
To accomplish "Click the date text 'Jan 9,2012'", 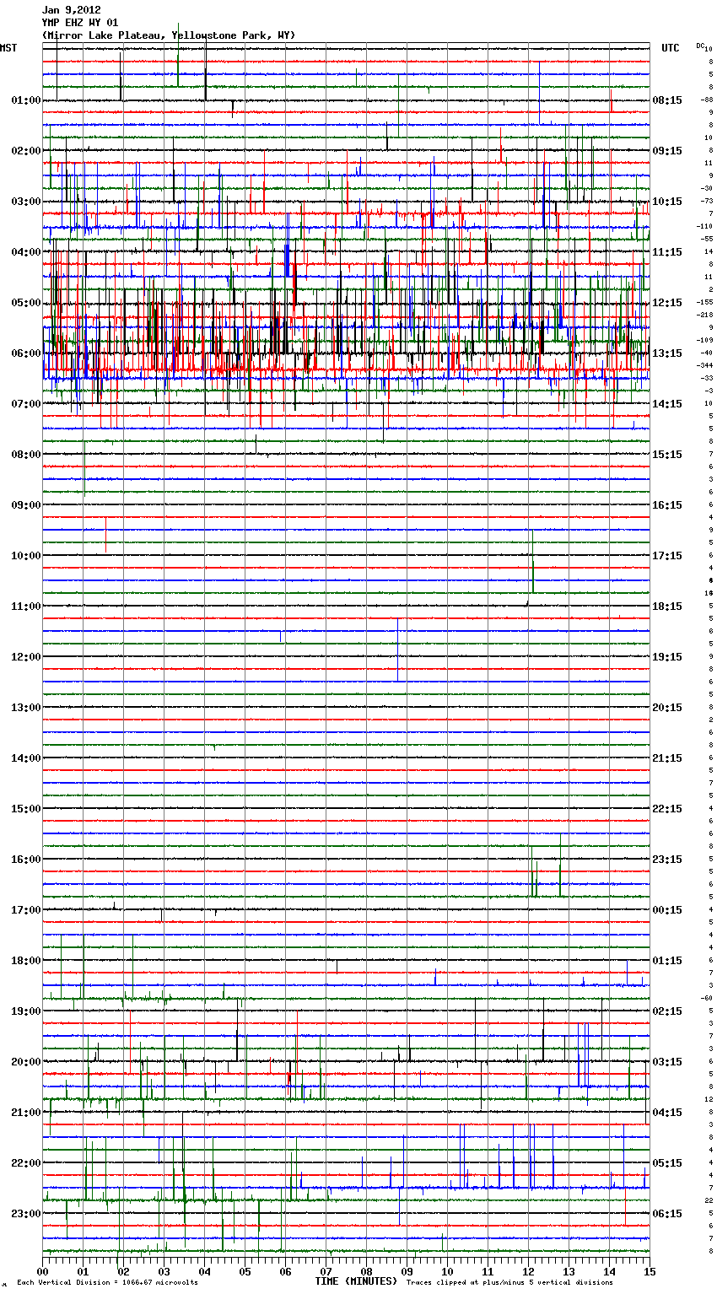I will [x=72, y=10].
